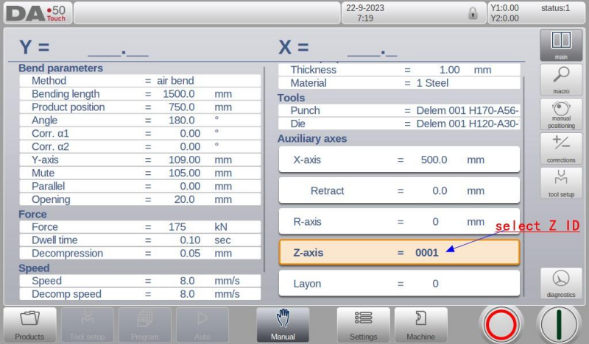Switch to the Settings tab
589x344 pixels.
point(363,324)
